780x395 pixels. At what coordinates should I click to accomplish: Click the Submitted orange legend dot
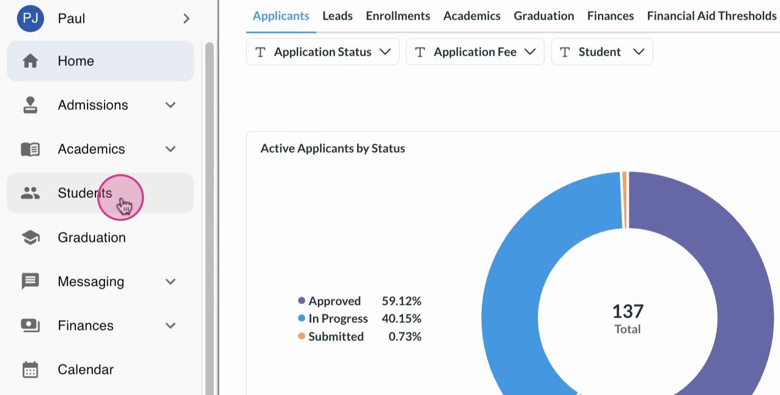point(301,336)
